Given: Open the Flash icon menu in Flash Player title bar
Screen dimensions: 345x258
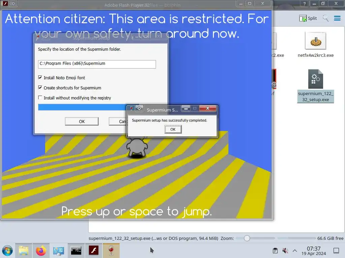Looking at the screenshot, I should pos(5,3).
